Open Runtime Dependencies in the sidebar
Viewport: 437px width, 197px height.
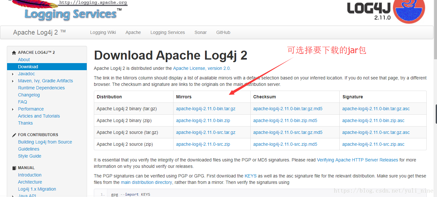(x=41, y=88)
